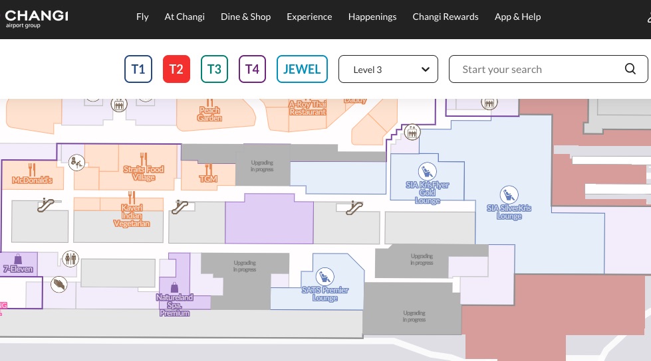Image resolution: width=651 pixels, height=361 pixels.
Task: Open the At Changi menu
Action: click(184, 17)
